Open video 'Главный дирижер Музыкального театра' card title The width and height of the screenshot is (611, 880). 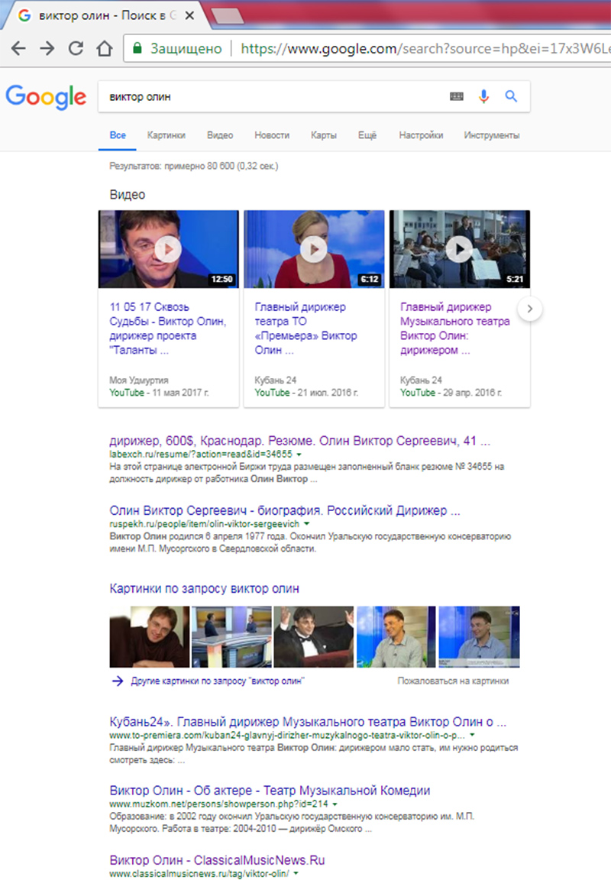[455, 328]
